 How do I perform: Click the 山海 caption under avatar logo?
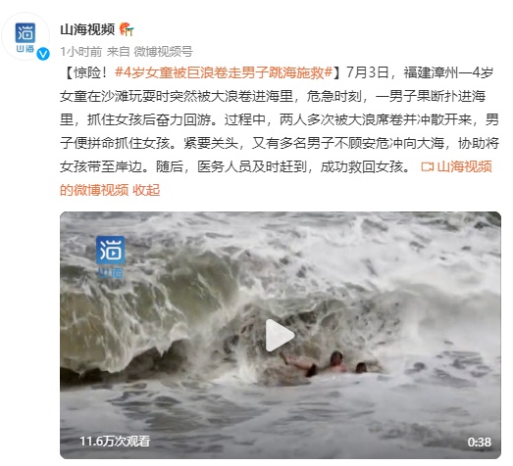coord(26,49)
